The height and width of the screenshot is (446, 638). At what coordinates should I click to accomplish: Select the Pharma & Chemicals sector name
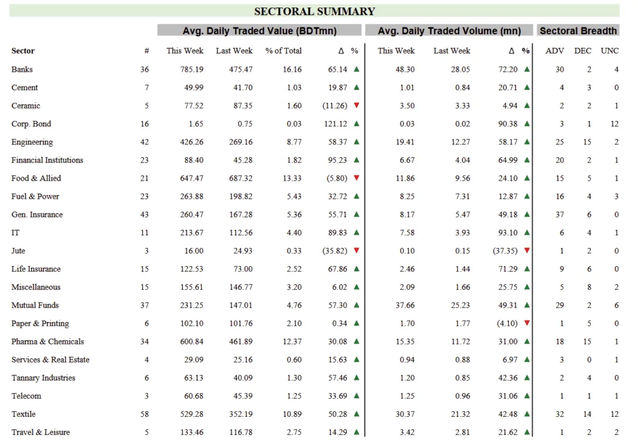[47, 341]
